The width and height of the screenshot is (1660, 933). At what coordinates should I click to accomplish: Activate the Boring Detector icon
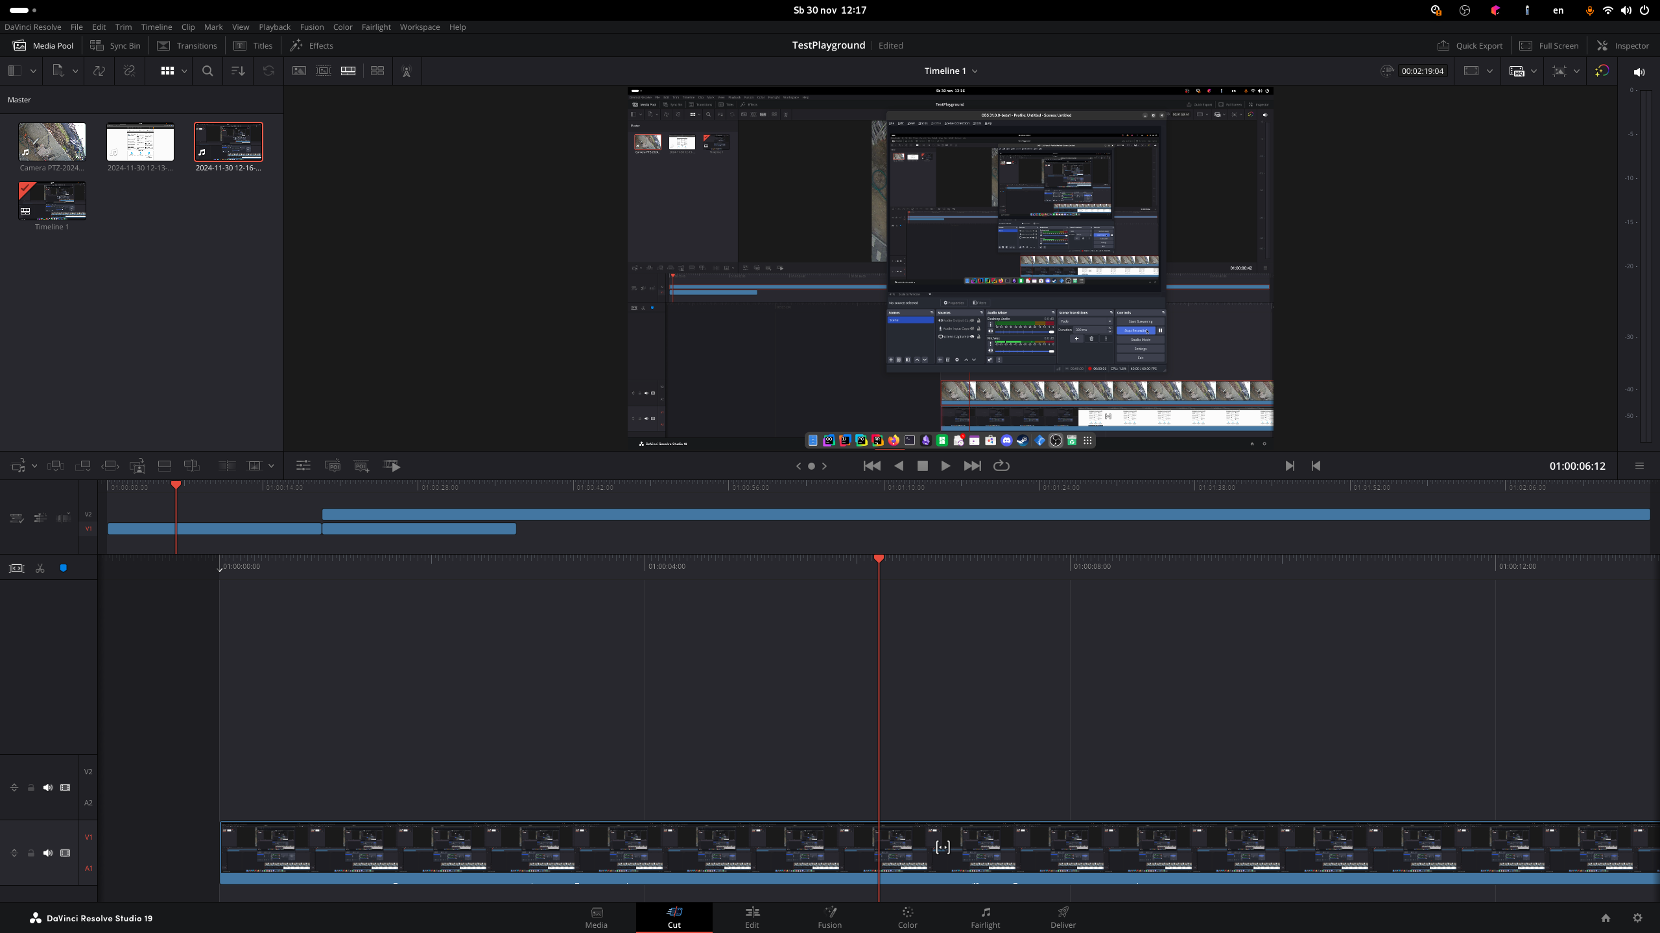click(x=407, y=71)
